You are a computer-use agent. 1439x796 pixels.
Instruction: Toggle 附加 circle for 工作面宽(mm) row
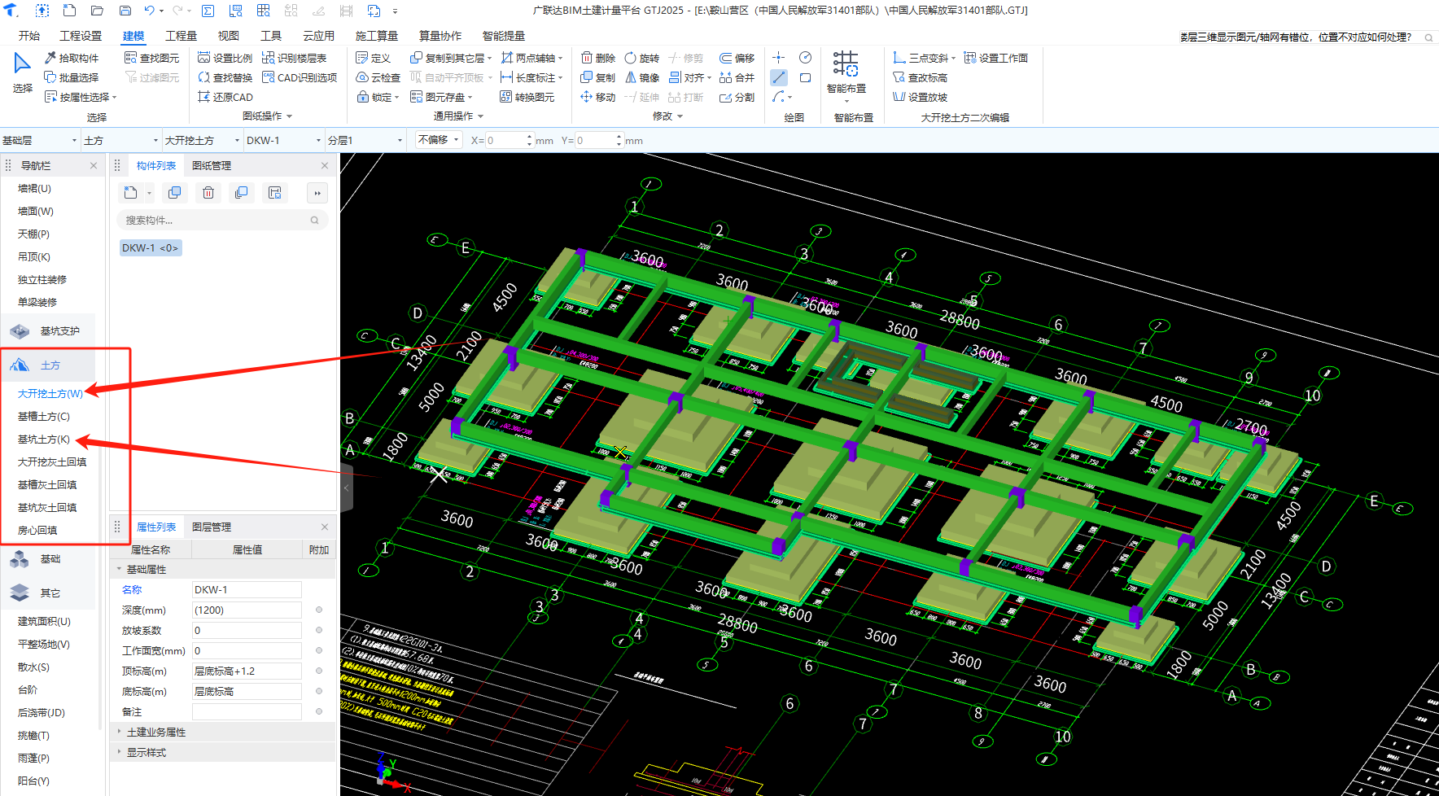[319, 650]
